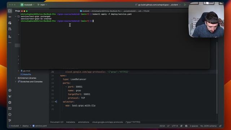Expand Scratches and Consoles node
231x130 pixels.
pos(16,82)
